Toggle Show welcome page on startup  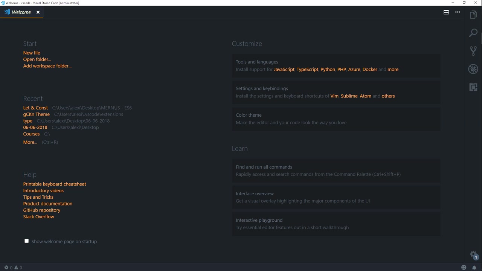pyautogui.click(x=26, y=241)
